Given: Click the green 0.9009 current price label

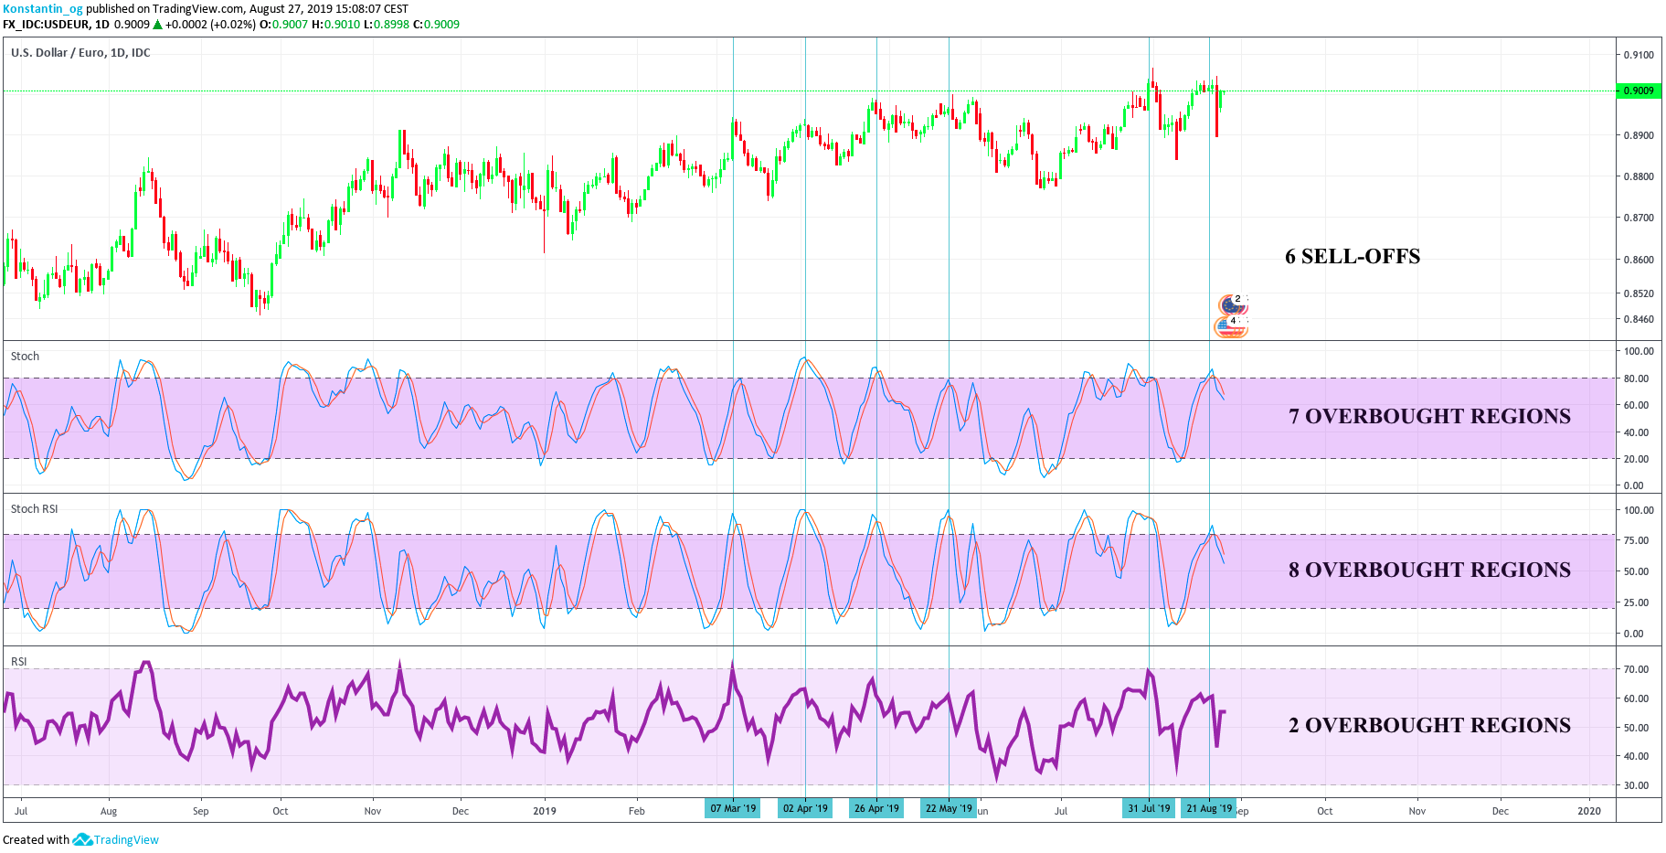Looking at the screenshot, I should point(1638,91).
